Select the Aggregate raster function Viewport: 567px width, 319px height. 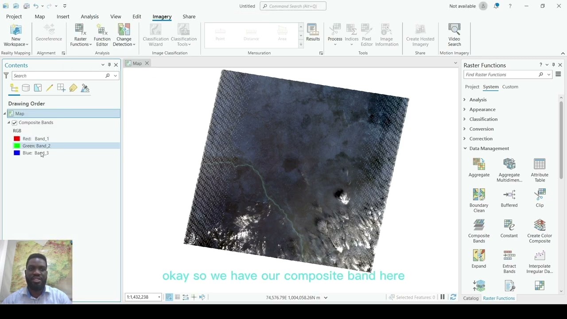[x=479, y=168]
